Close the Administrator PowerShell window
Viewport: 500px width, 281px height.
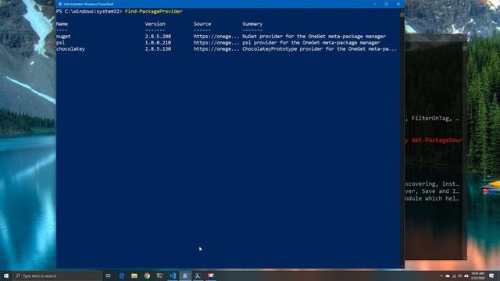398,4
